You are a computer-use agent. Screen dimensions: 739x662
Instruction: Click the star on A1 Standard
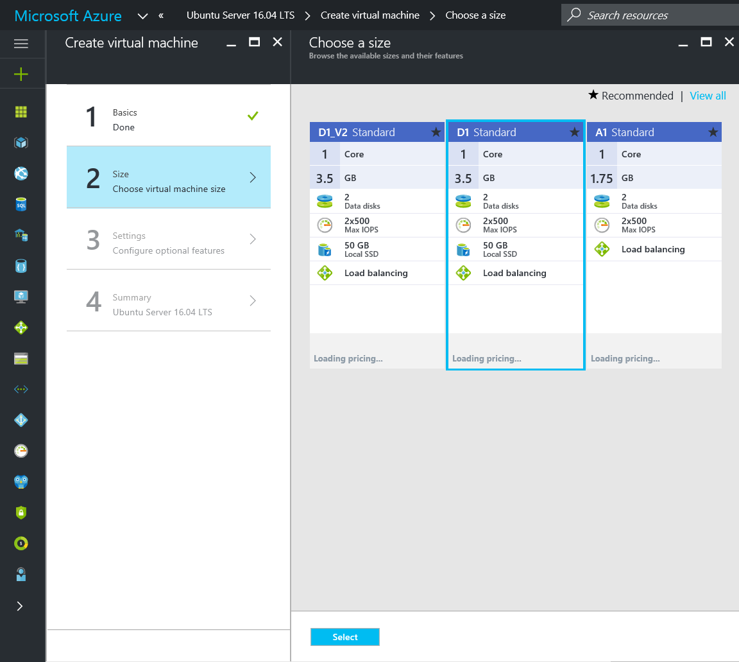[713, 132]
